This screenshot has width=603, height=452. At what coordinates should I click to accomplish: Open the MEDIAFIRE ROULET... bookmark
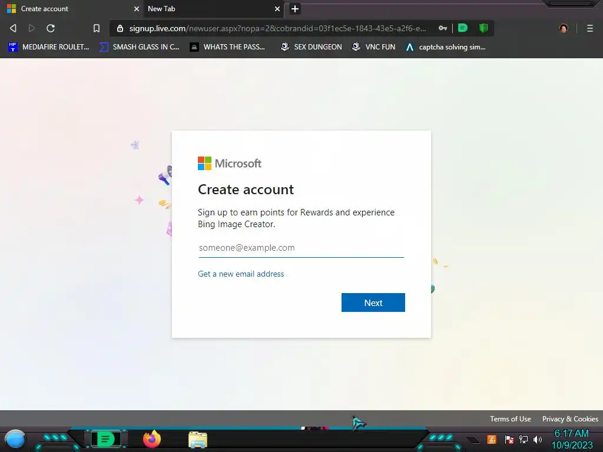[x=49, y=47]
